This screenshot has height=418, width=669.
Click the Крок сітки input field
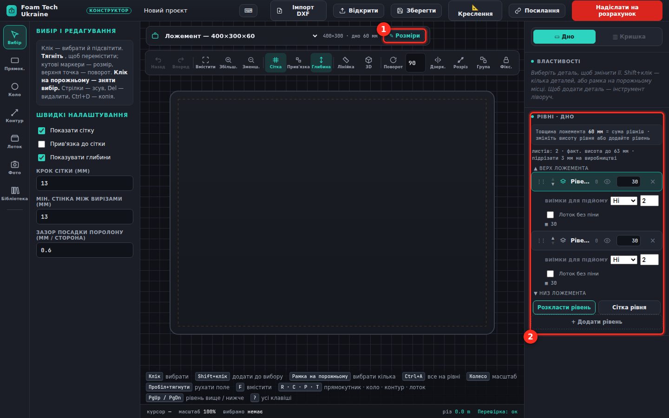pyautogui.click(x=85, y=183)
